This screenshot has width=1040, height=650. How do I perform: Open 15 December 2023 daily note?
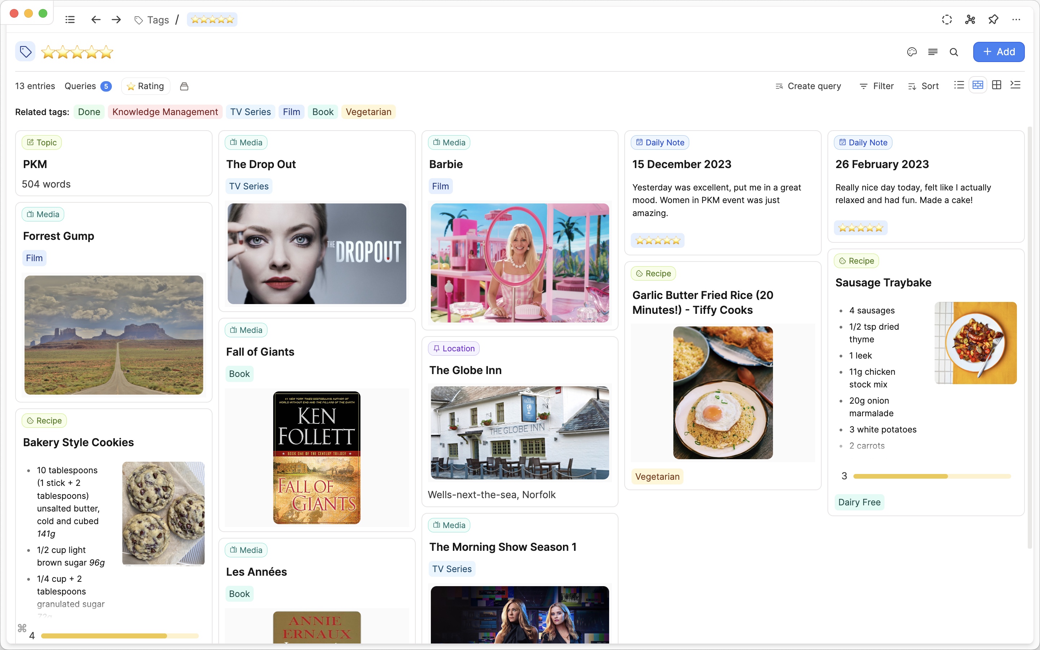[682, 164]
